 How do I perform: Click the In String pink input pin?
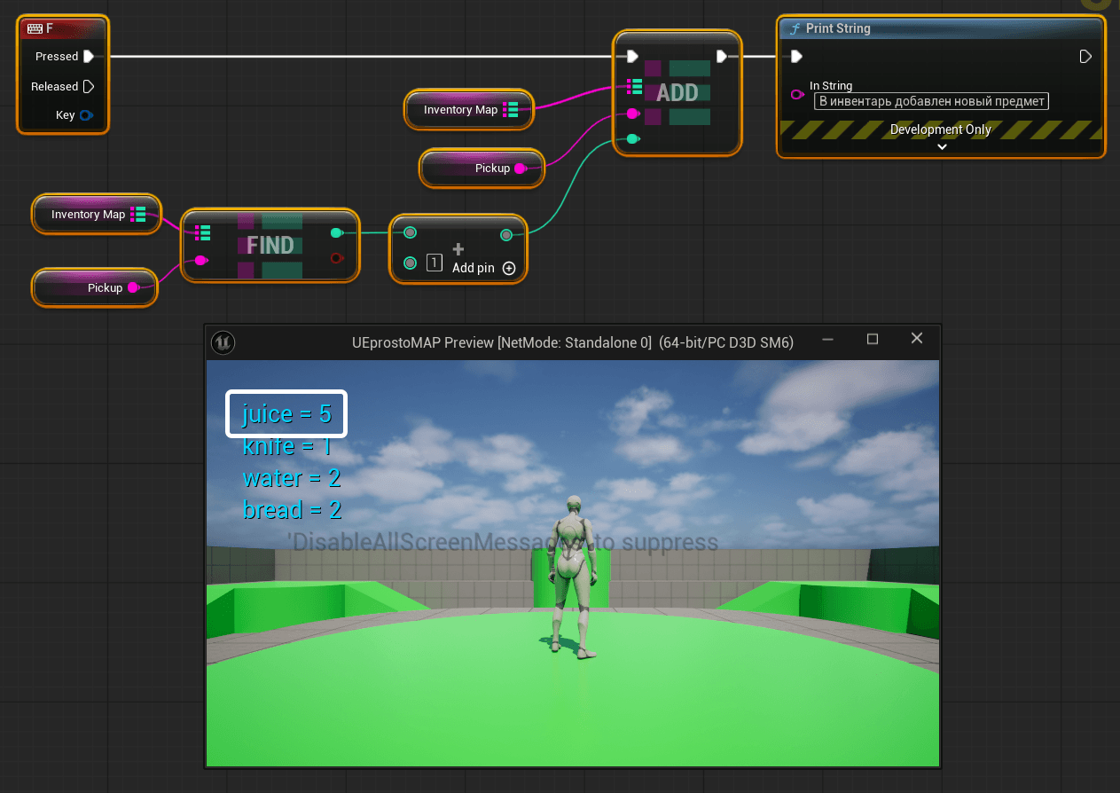796,95
